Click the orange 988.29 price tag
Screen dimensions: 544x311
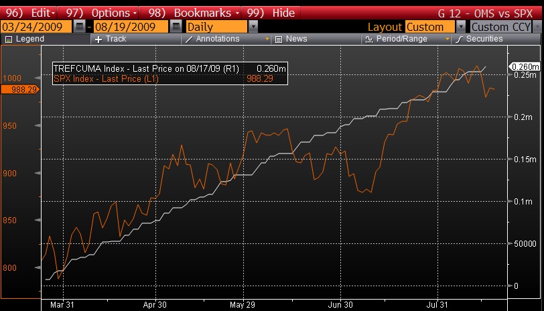point(21,90)
